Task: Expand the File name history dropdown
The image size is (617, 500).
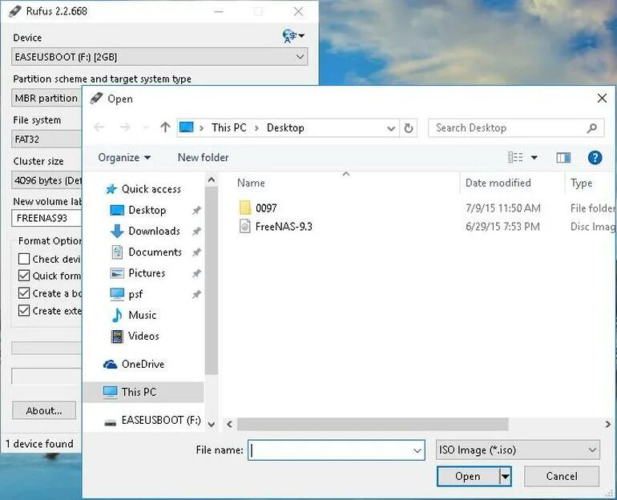Action: click(417, 450)
